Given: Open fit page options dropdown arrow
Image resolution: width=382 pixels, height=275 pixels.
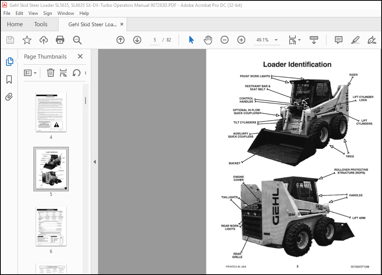Looking at the screenshot, I should [300, 40].
